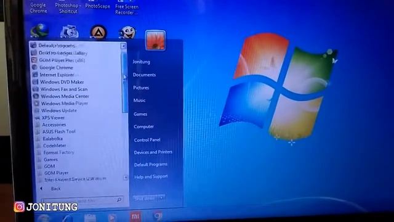This screenshot has width=394, height=222.
Task: Click the user account picture
Action: pyautogui.click(x=156, y=40)
